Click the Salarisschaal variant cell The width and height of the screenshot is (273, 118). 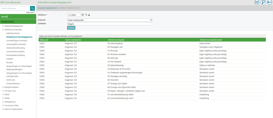click(x=205, y=43)
